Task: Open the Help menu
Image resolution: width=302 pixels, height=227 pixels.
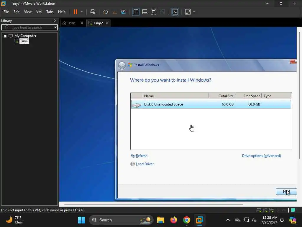Action: coord(62,12)
